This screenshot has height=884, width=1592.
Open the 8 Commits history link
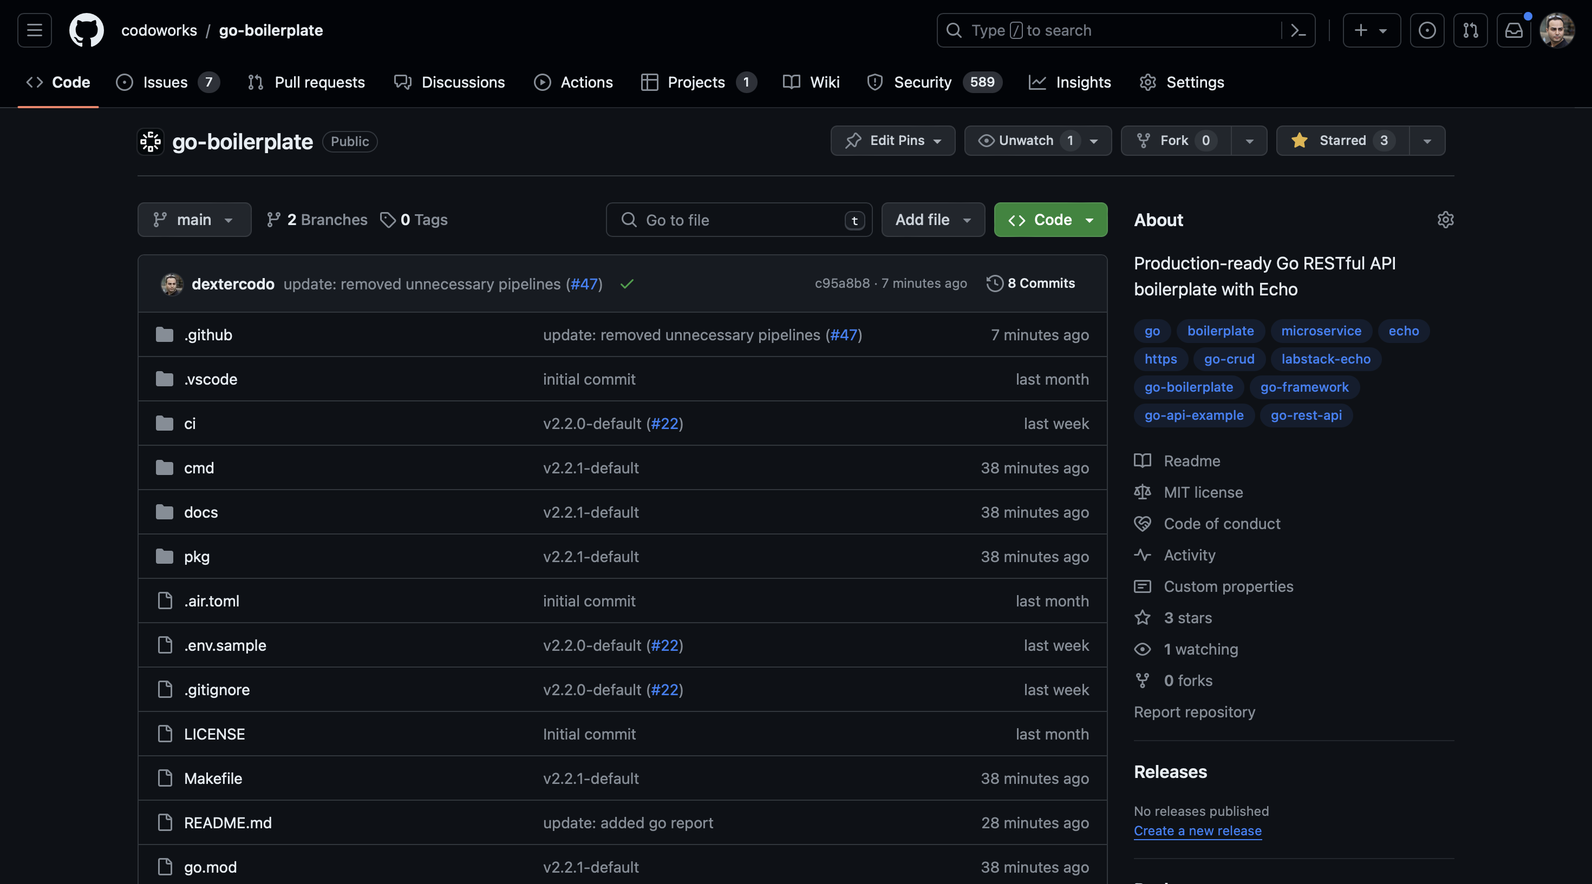pos(1031,283)
